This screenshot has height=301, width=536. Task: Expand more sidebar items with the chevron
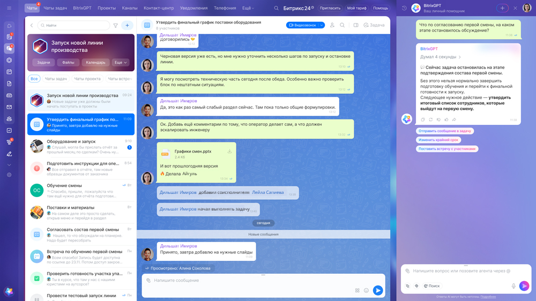click(x=9, y=164)
